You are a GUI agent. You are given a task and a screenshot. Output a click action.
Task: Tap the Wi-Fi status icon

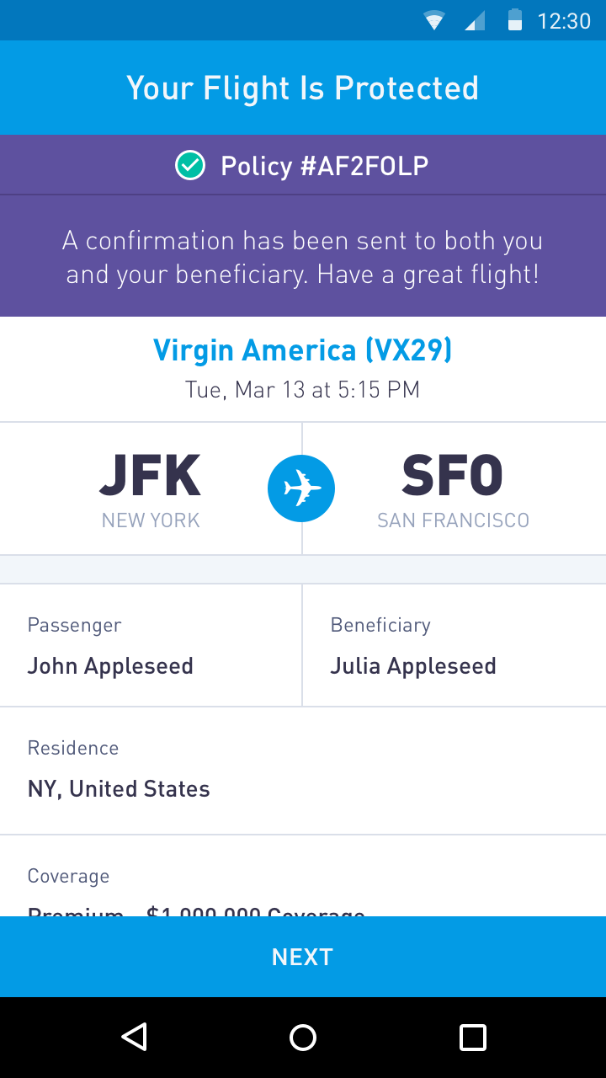click(434, 21)
